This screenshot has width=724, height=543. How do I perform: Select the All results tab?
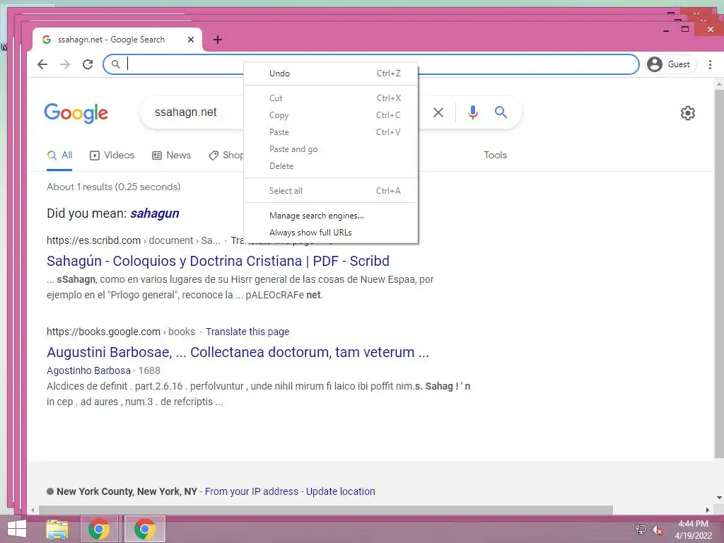(59, 156)
